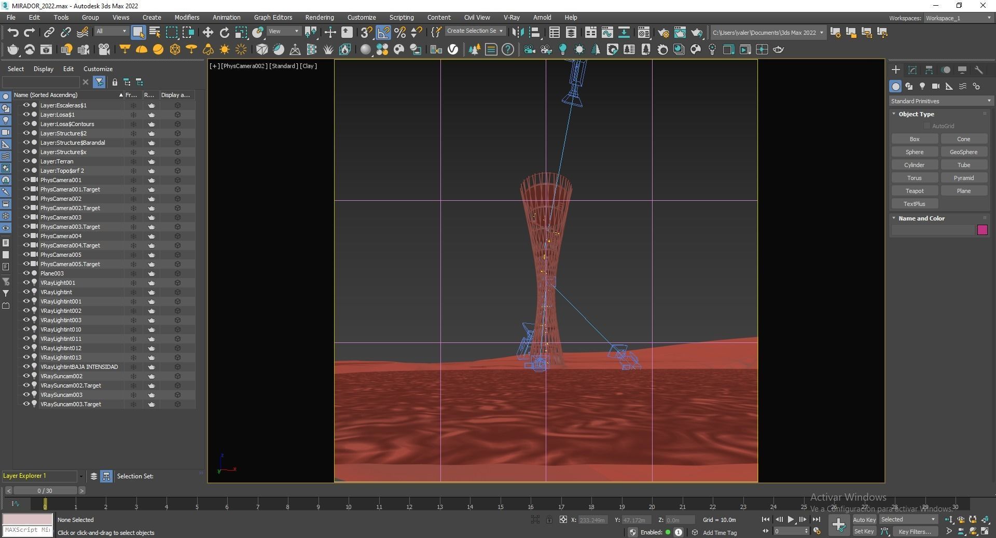
Task: Select the Move tool in toolbar
Action: coord(208,33)
